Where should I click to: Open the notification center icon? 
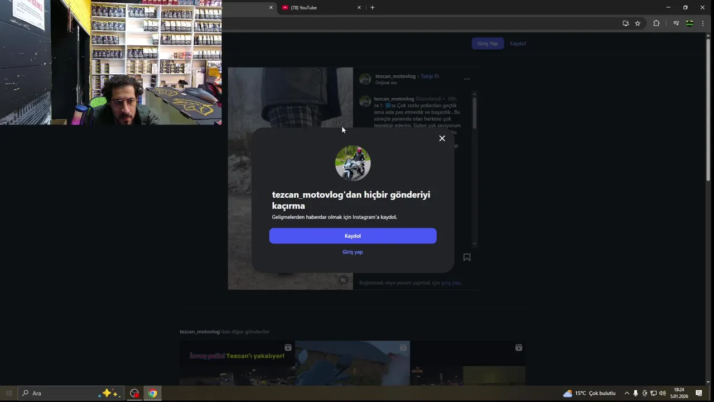(698, 393)
